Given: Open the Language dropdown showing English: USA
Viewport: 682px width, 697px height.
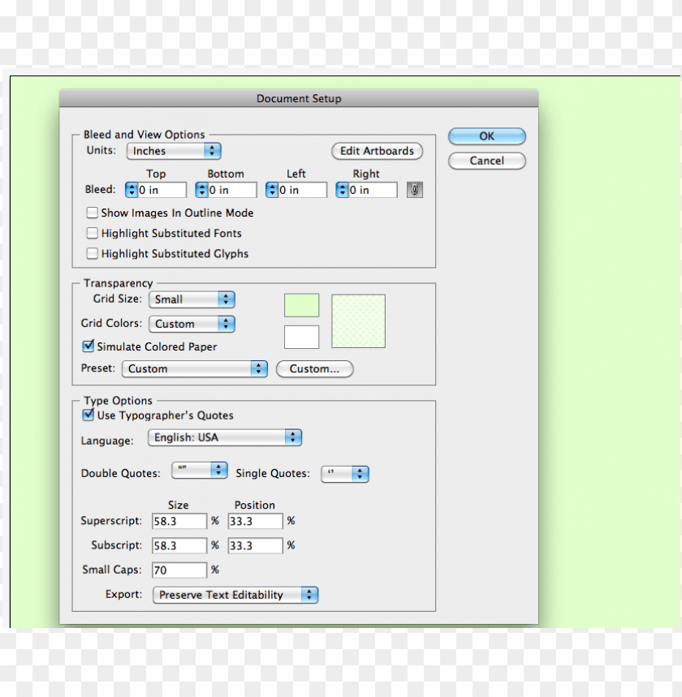Looking at the screenshot, I should click(225, 437).
